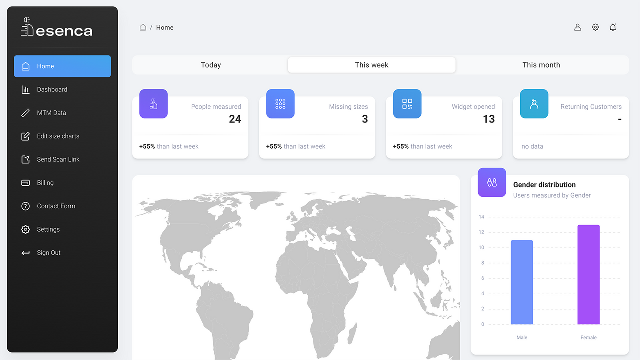Open Billing from the sidebar
This screenshot has width=640, height=360.
point(62,183)
